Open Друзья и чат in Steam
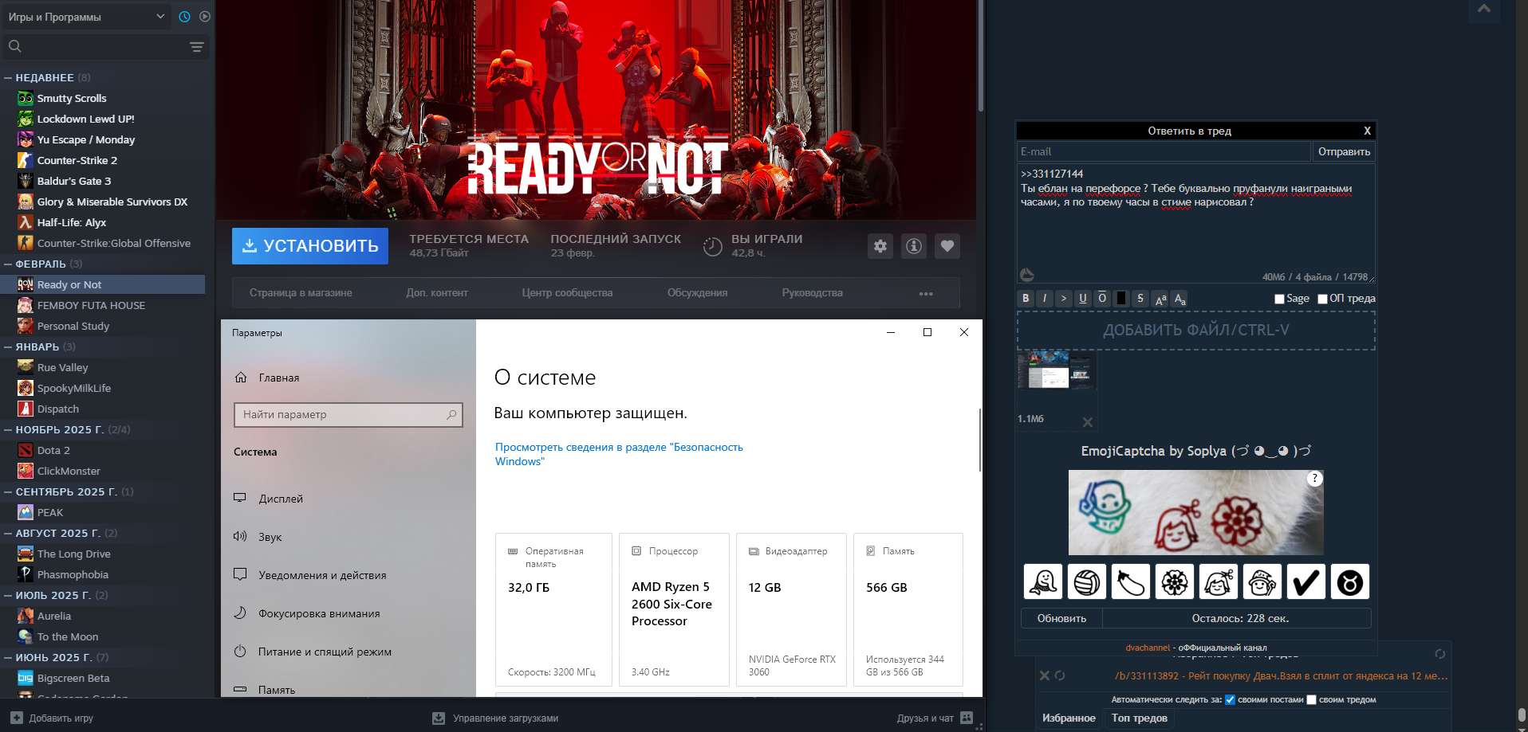The image size is (1528, 732). [x=935, y=718]
